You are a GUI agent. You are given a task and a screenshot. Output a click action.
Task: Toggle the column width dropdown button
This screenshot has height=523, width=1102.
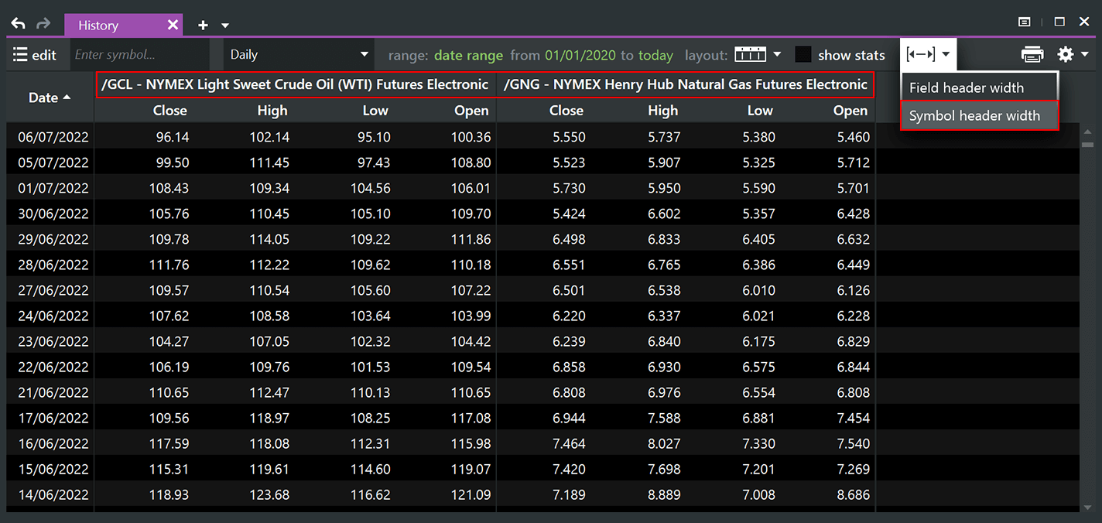928,54
